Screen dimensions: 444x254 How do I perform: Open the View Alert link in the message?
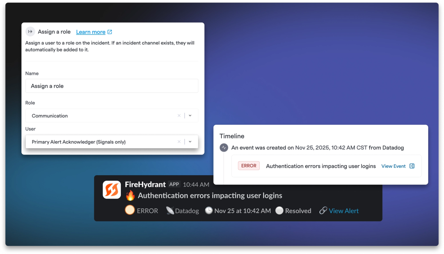tap(344, 211)
